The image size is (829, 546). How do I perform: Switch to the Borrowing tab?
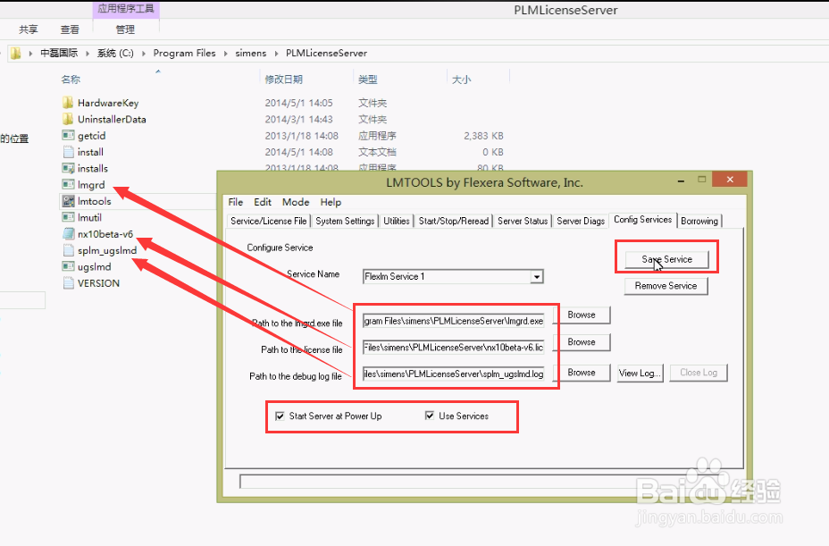(699, 221)
